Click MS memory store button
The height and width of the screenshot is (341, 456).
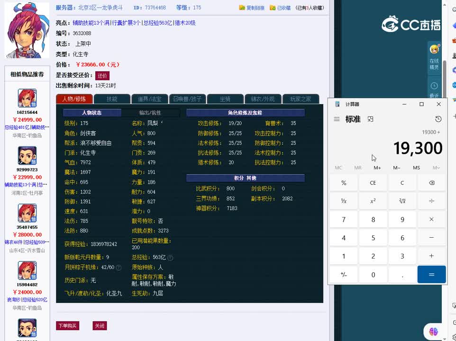[x=416, y=168]
